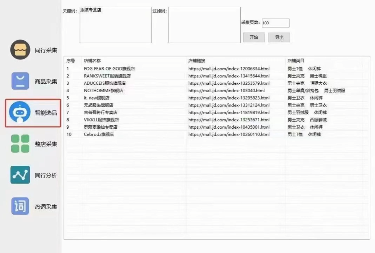
Task: Click the 过滤词 filter words input area
Action: 204,25
